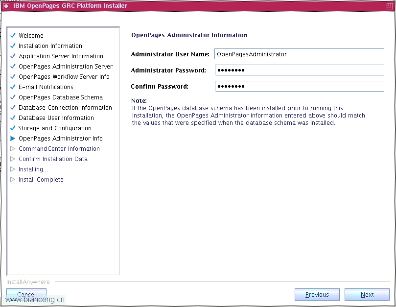Click the IBM OpenPages GRC Platform Installer title
Screen dimensions: 396x307
tap(70, 6)
